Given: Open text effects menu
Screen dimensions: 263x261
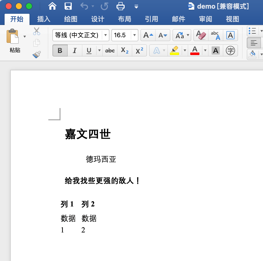Looking at the screenshot, I should coord(158,50).
